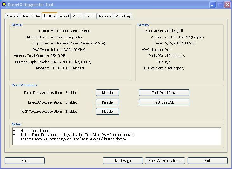The image size is (232, 169).
Task: Disable DirectDraw Acceleration
Action: [x=108, y=93]
